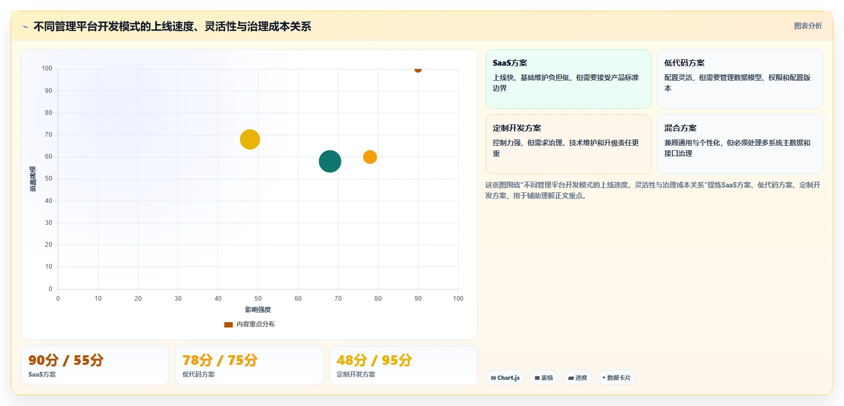Click the lightning icon beside the chart title
Viewport: 844px width, 406px height.
(x=25, y=27)
